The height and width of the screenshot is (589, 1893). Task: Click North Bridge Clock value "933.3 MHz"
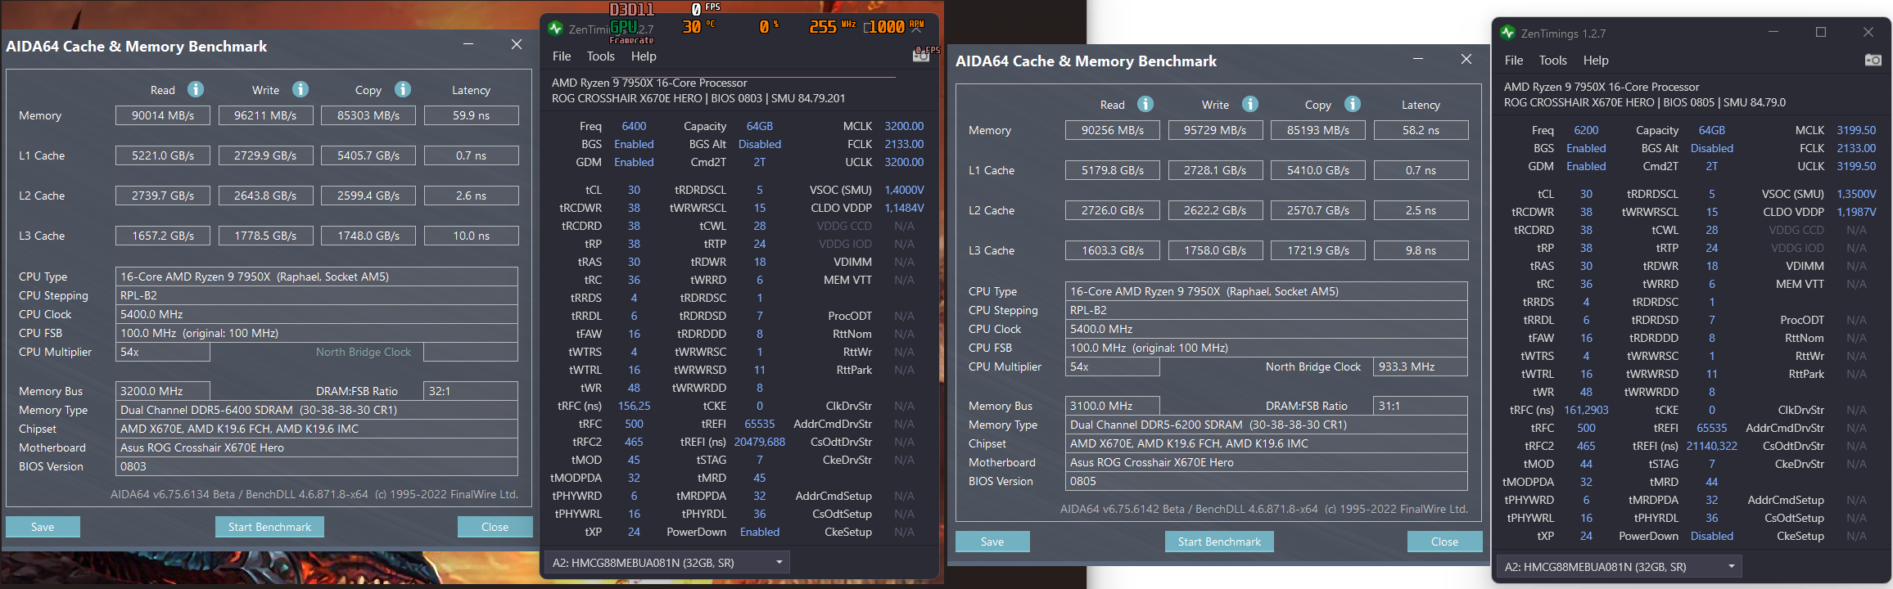pos(1421,366)
